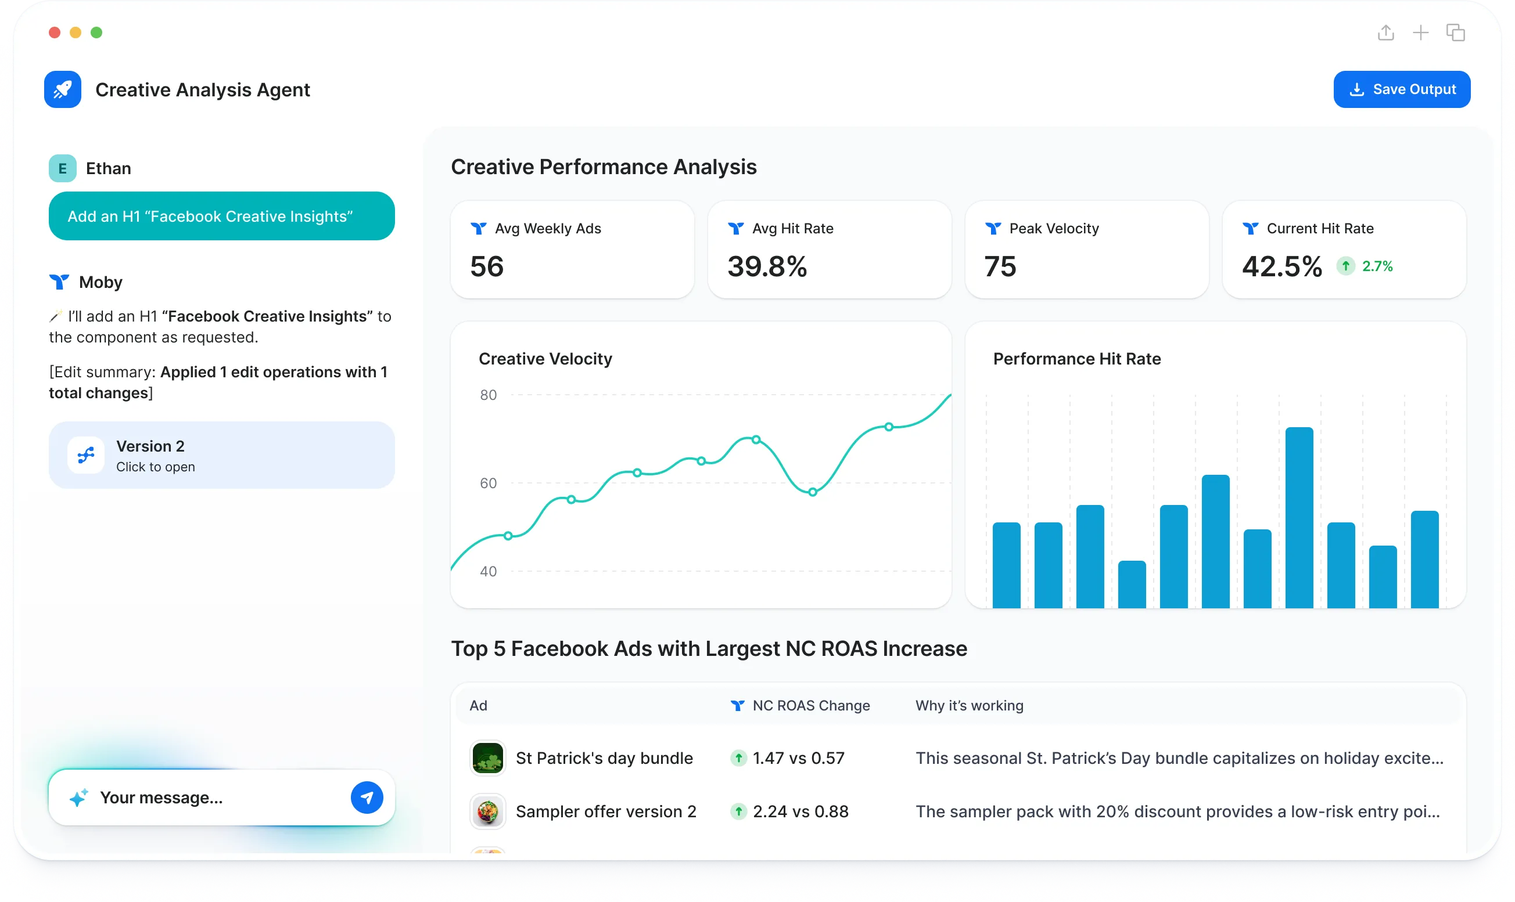The height and width of the screenshot is (902, 1515).
Task: Click Ethan's avatar badge
Action: [63, 168]
